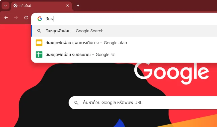This screenshot has height=127, width=217.
Task: Close the แท็บใหม่ tab
Action: click(68, 5)
